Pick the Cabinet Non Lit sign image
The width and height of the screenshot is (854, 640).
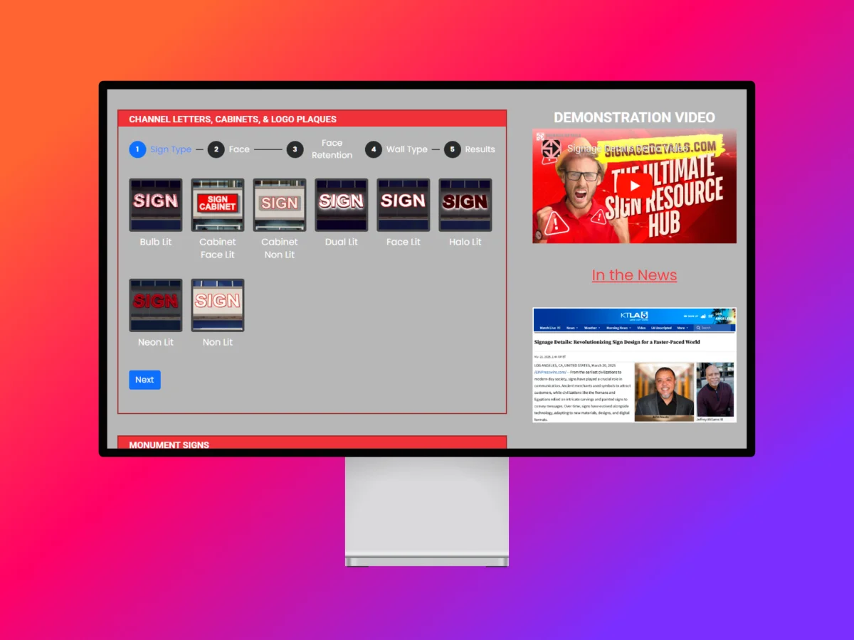coord(279,205)
